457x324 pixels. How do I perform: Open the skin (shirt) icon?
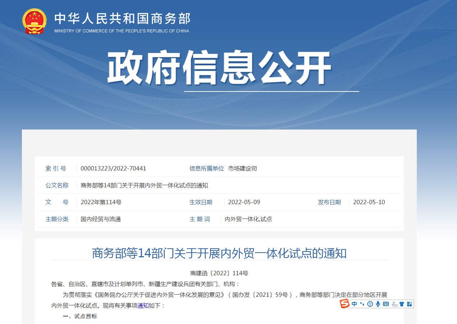[402, 304]
